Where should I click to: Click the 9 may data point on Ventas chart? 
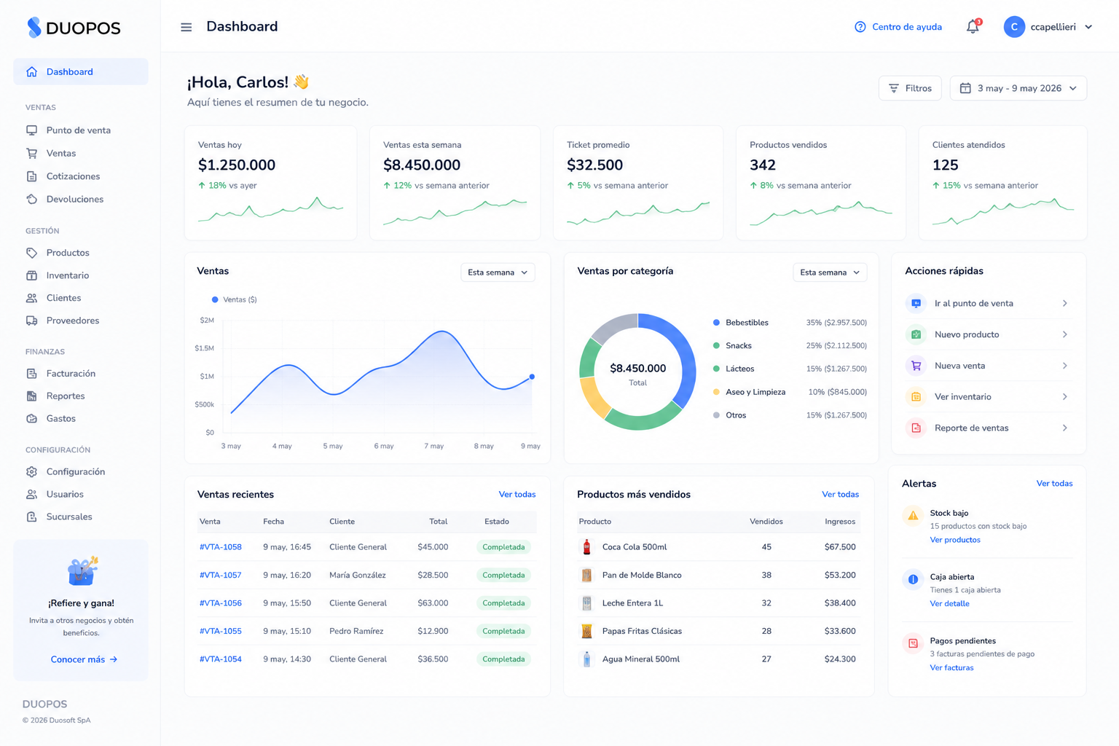[532, 377]
